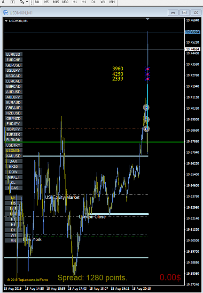Screen dimensions: 203x293
Task: Switch chart to the DAX button
Action: point(14,161)
